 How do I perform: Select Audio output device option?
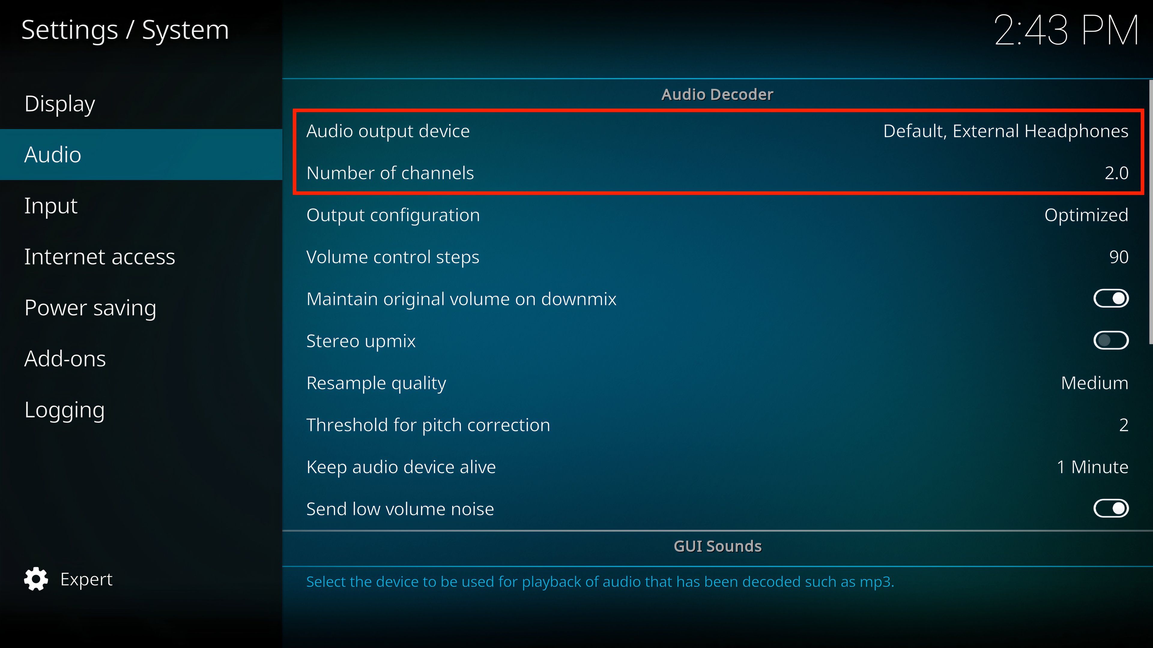(717, 130)
